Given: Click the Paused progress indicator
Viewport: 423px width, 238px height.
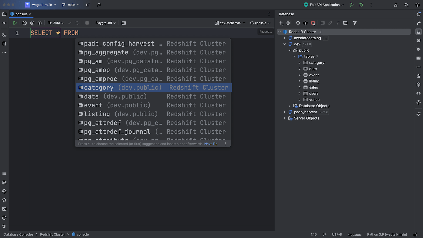Looking at the screenshot, I should point(265,32).
